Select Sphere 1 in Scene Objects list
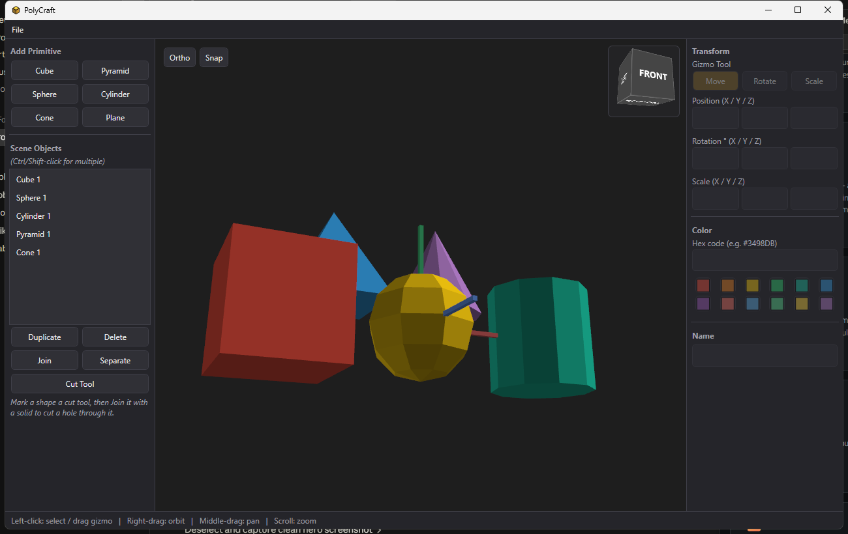This screenshot has height=534, width=848. [80, 198]
